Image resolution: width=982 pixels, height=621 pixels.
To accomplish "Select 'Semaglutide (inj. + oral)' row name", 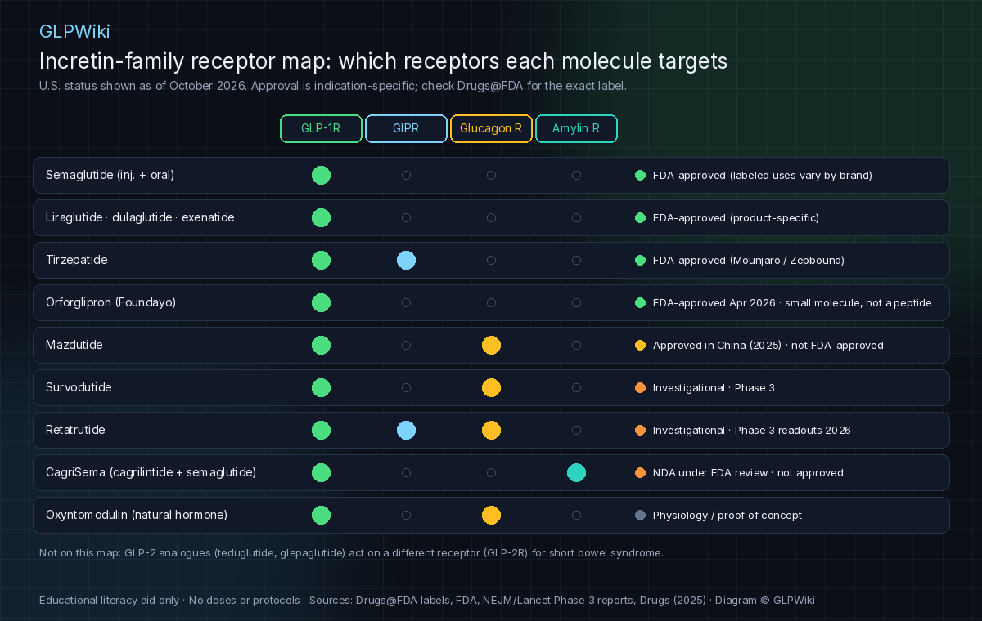I will click(x=110, y=175).
